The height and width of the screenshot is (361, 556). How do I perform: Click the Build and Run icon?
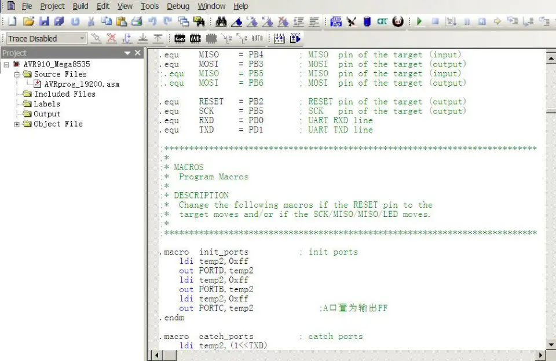[x=295, y=38]
